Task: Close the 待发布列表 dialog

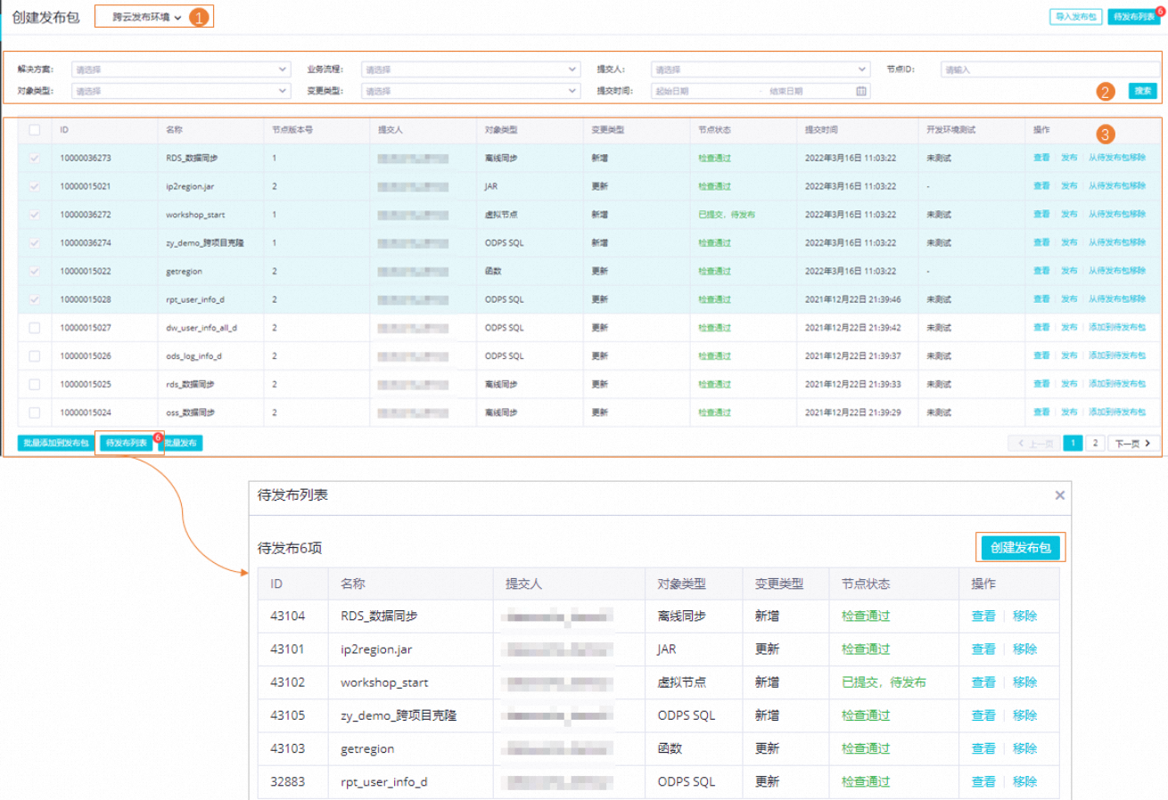Action: coord(1059,494)
